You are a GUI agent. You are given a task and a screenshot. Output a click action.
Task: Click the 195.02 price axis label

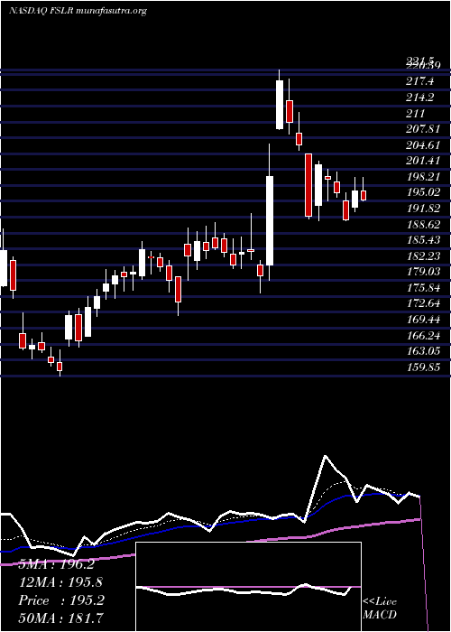pyautogui.click(x=424, y=192)
